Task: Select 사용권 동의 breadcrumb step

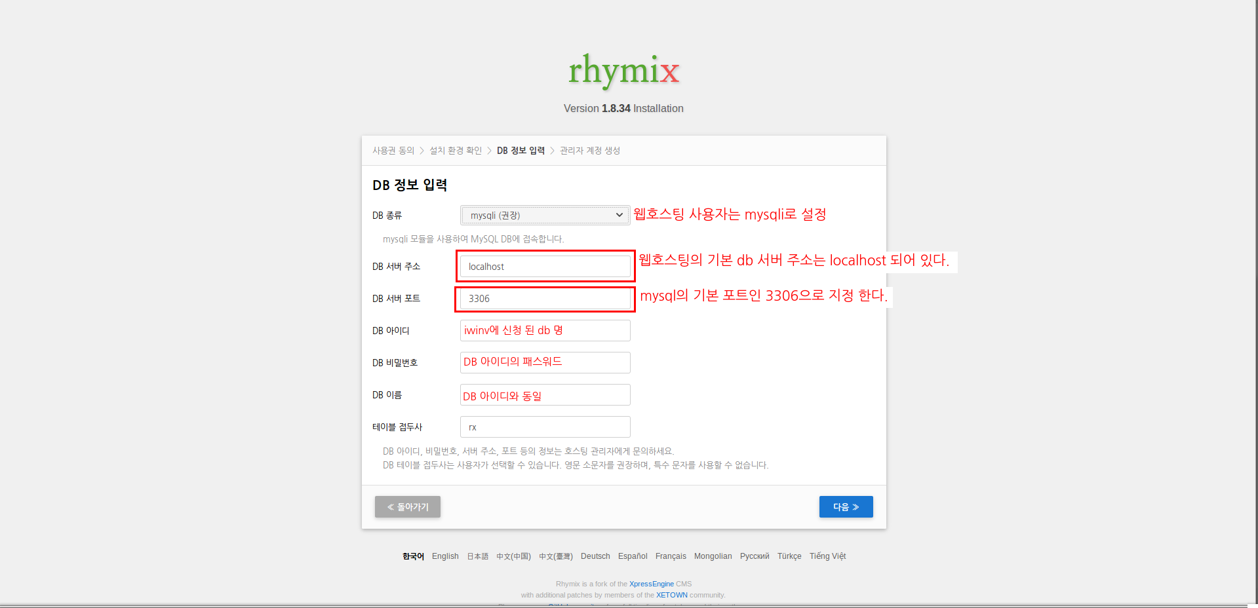Action: tap(393, 151)
